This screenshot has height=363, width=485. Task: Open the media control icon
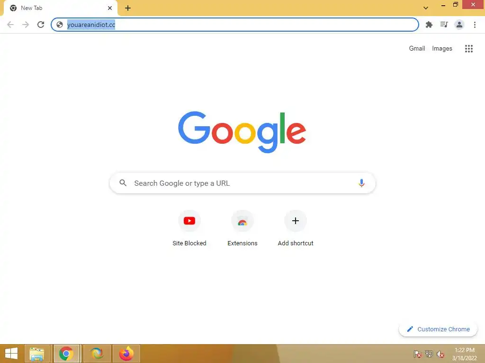pos(444,25)
